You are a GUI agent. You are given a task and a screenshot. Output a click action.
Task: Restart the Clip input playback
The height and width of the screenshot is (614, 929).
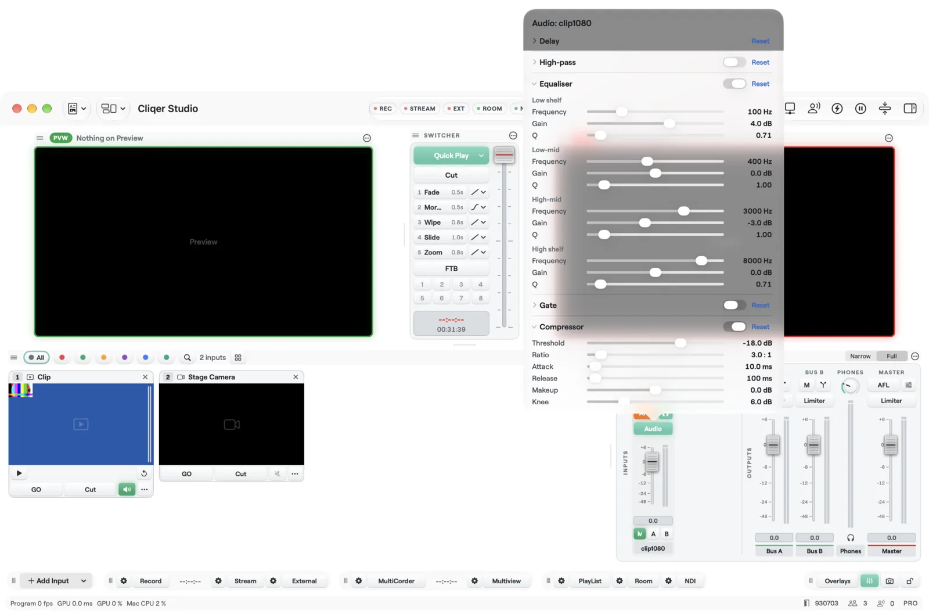click(x=144, y=473)
